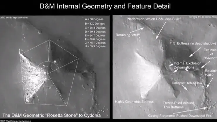The width and height of the screenshot is (217, 122).
Task: Click 'Casing Fragments Pushed Downslope First' label
Action: pos(180,116)
